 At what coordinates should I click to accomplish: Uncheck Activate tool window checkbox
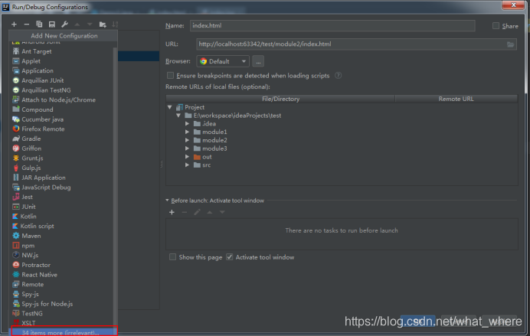point(230,257)
